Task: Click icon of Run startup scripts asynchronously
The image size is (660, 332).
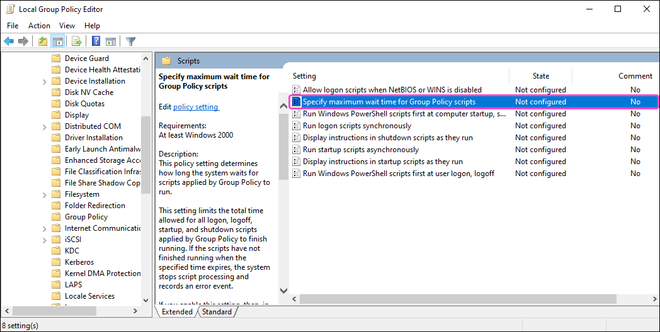Action: point(297,150)
